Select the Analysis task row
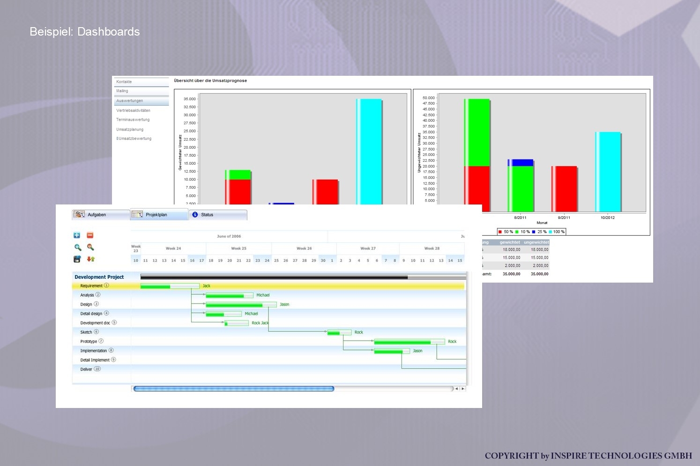The image size is (700, 466). 269,295
